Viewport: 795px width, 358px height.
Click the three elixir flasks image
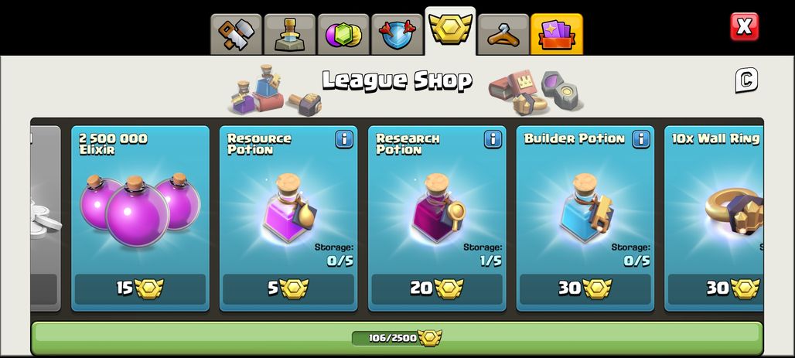click(x=140, y=210)
